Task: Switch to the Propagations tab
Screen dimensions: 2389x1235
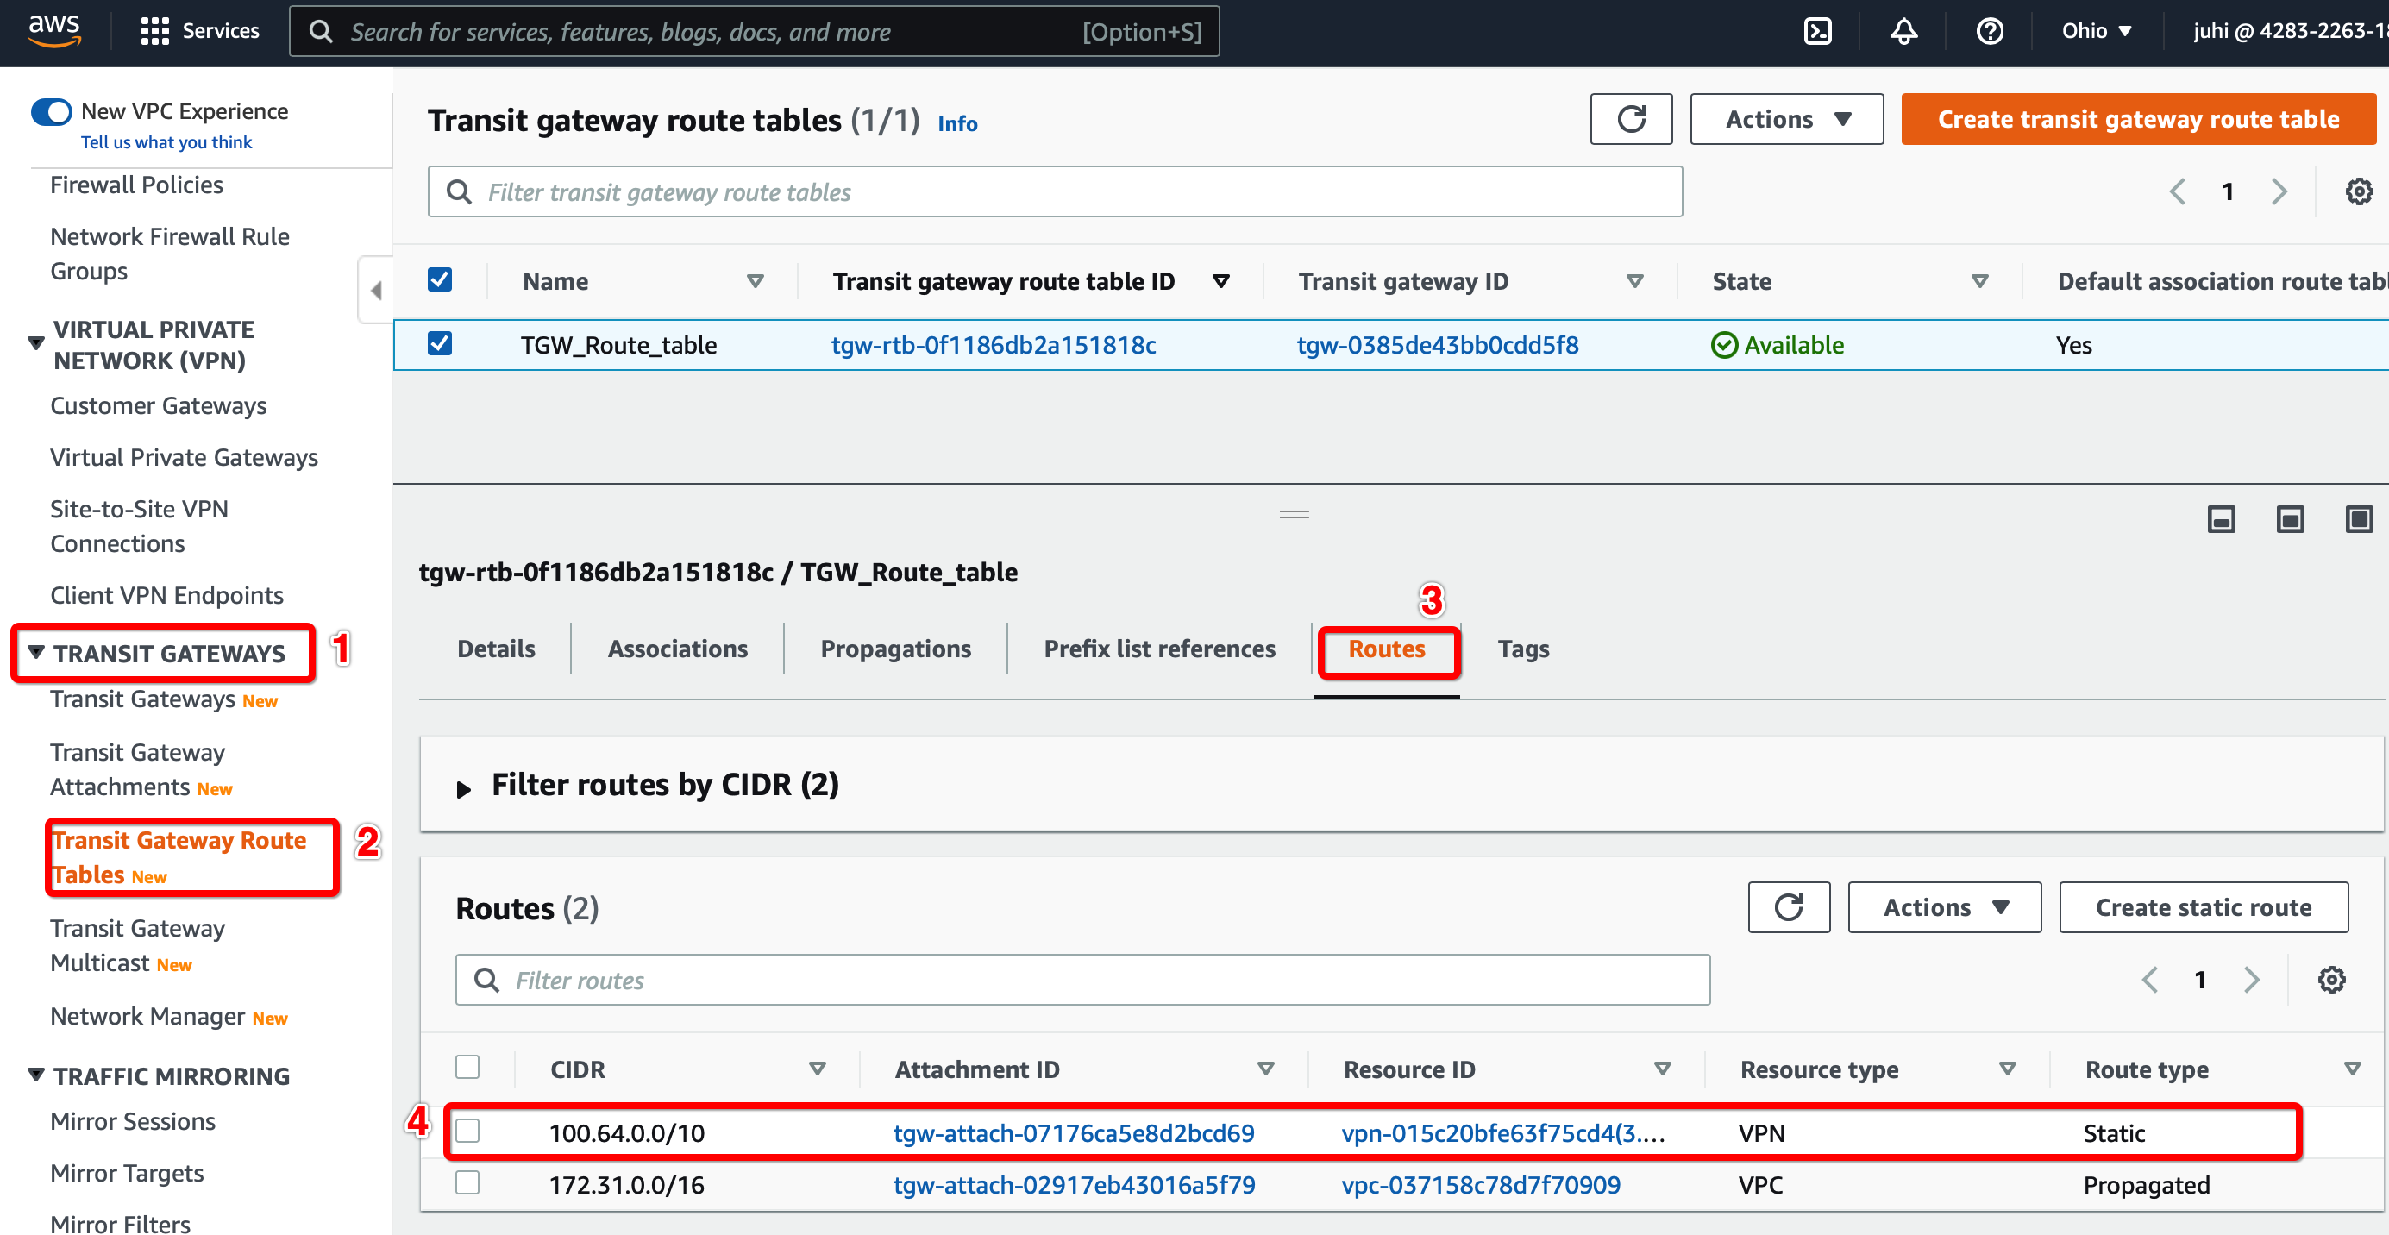Action: tap(896, 649)
